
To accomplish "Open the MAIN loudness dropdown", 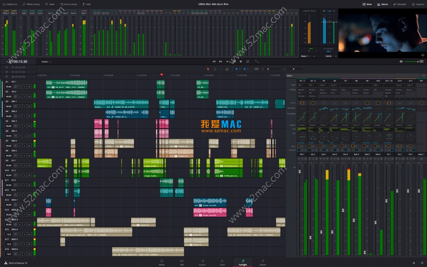I will tap(331, 56).
